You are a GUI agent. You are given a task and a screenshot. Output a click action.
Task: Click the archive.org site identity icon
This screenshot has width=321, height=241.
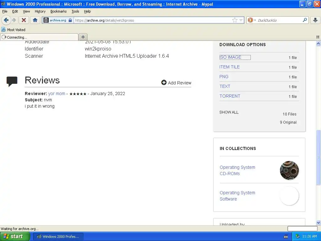(46, 20)
